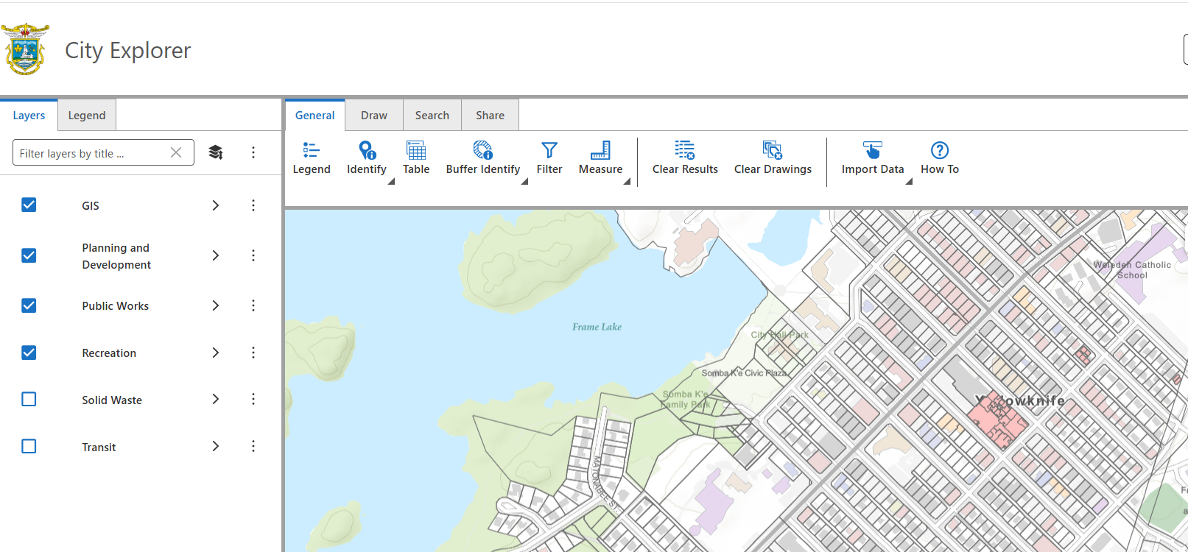
Task: Open the Identify tool
Action: (366, 158)
